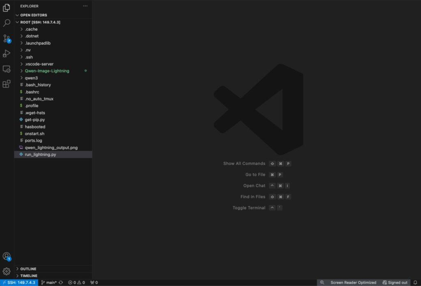Click the Synchronize Changes icon
This screenshot has width=421, height=286.
tap(61, 283)
